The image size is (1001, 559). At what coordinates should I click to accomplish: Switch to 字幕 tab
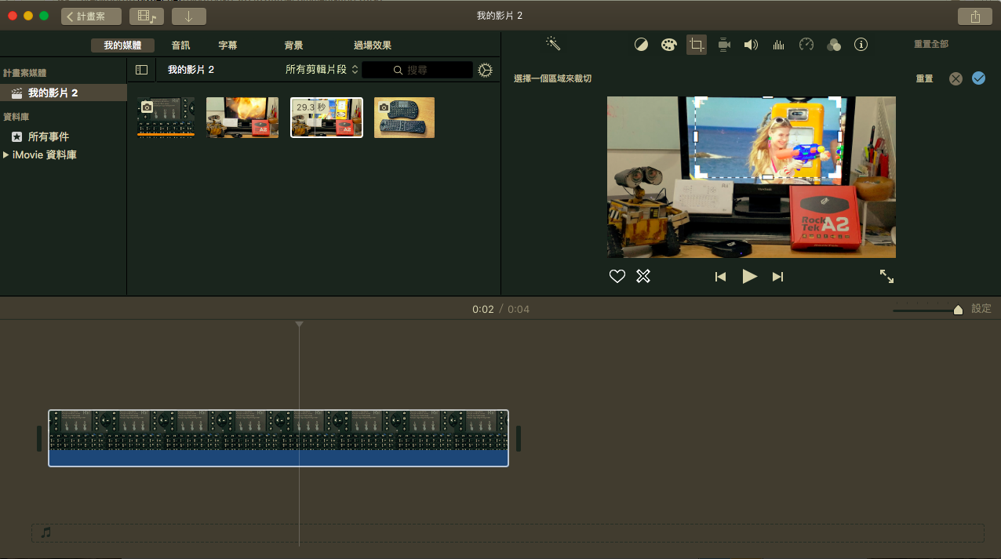(227, 45)
